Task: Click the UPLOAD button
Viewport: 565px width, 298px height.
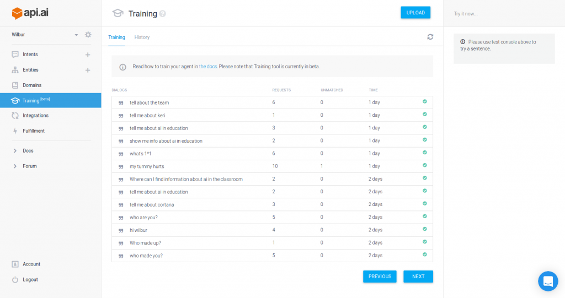Action: [415, 13]
